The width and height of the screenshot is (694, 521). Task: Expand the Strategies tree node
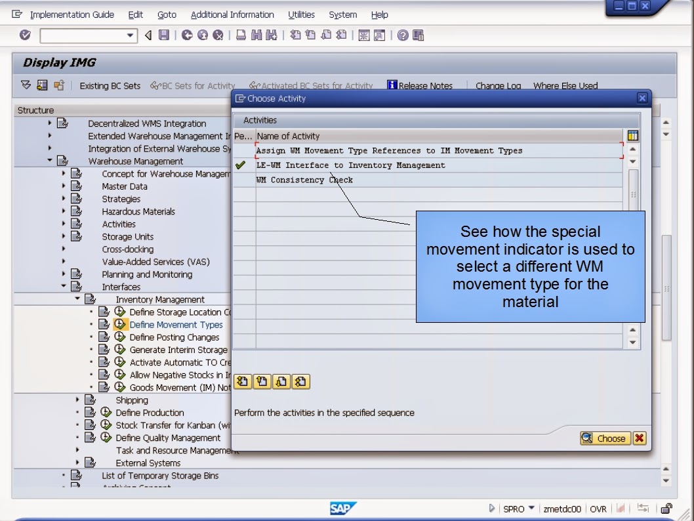(x=63, y=198)
